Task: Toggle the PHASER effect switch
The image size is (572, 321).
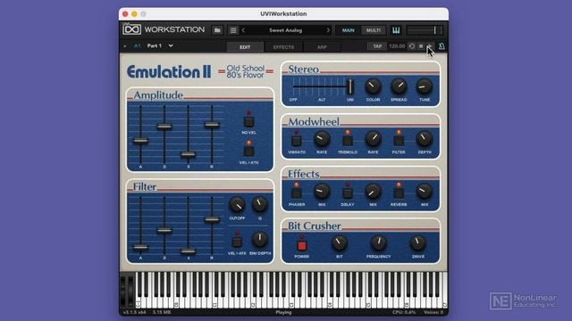Action: click(296, 193)
